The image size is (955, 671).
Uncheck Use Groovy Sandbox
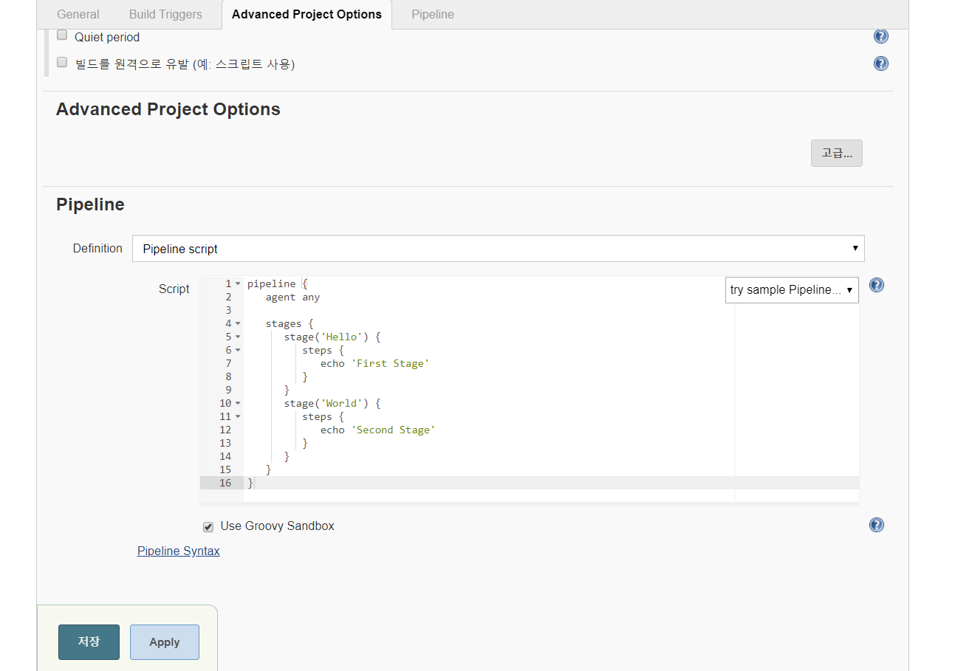tap(208, 527)
